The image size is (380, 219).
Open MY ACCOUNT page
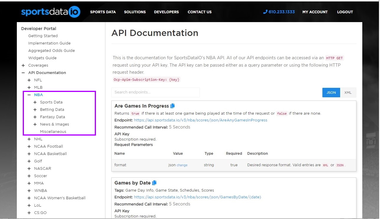[315, 12]
